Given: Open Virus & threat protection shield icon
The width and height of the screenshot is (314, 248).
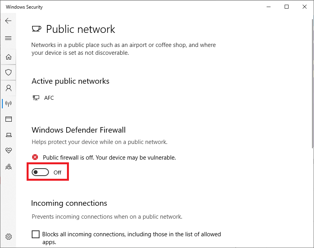Looking at the screenshot, I should click(8, 72).
